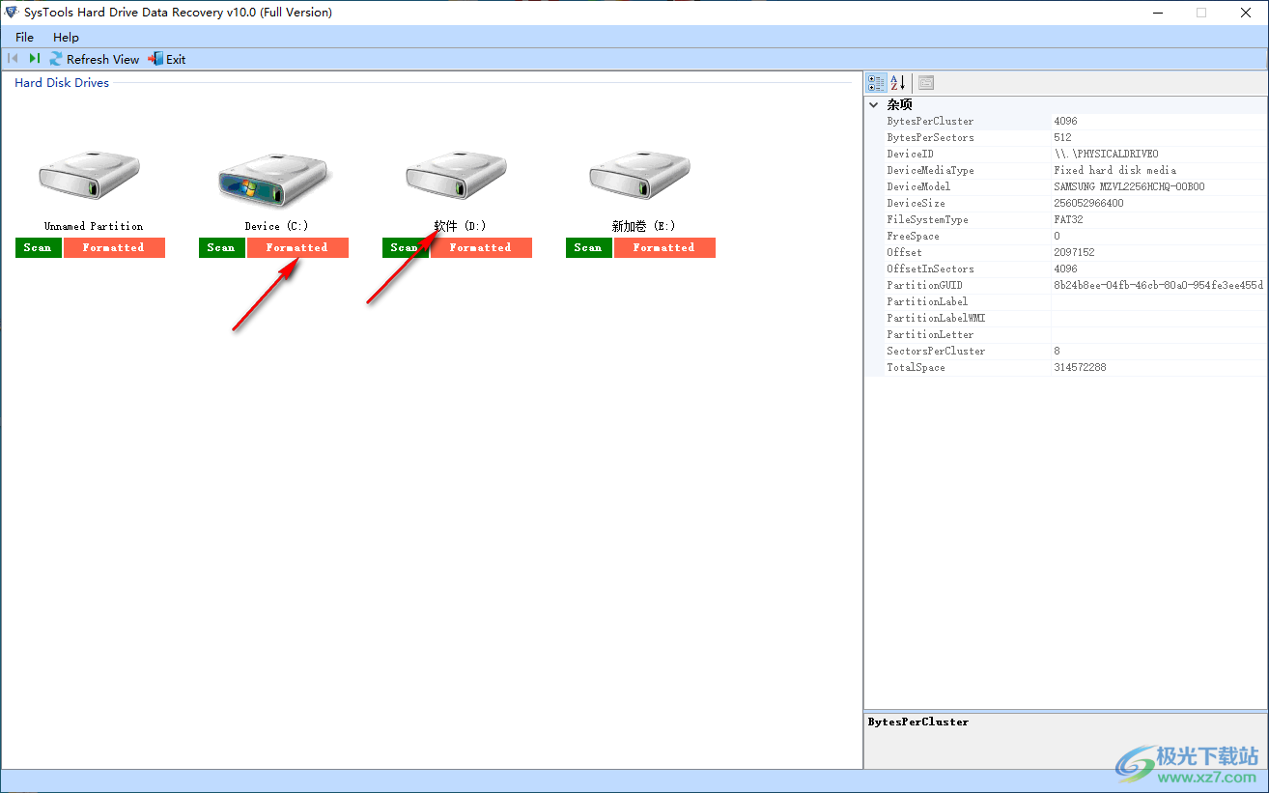Select the 软件 (D:) drive icon
The width and height of the screenshot is (1269, 793).
pos(458,176)
